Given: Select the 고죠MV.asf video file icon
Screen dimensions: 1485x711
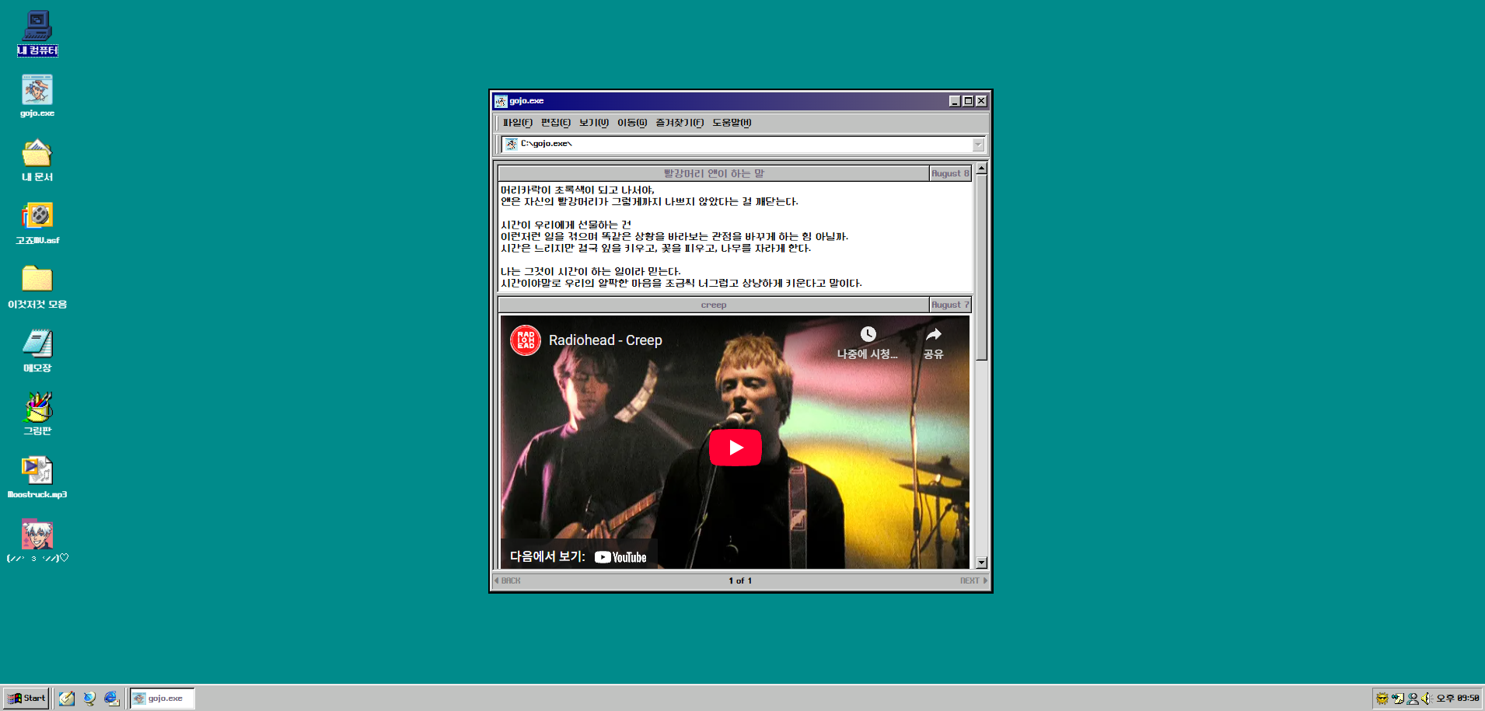Looking at the screenshot, I should (37, 224).
